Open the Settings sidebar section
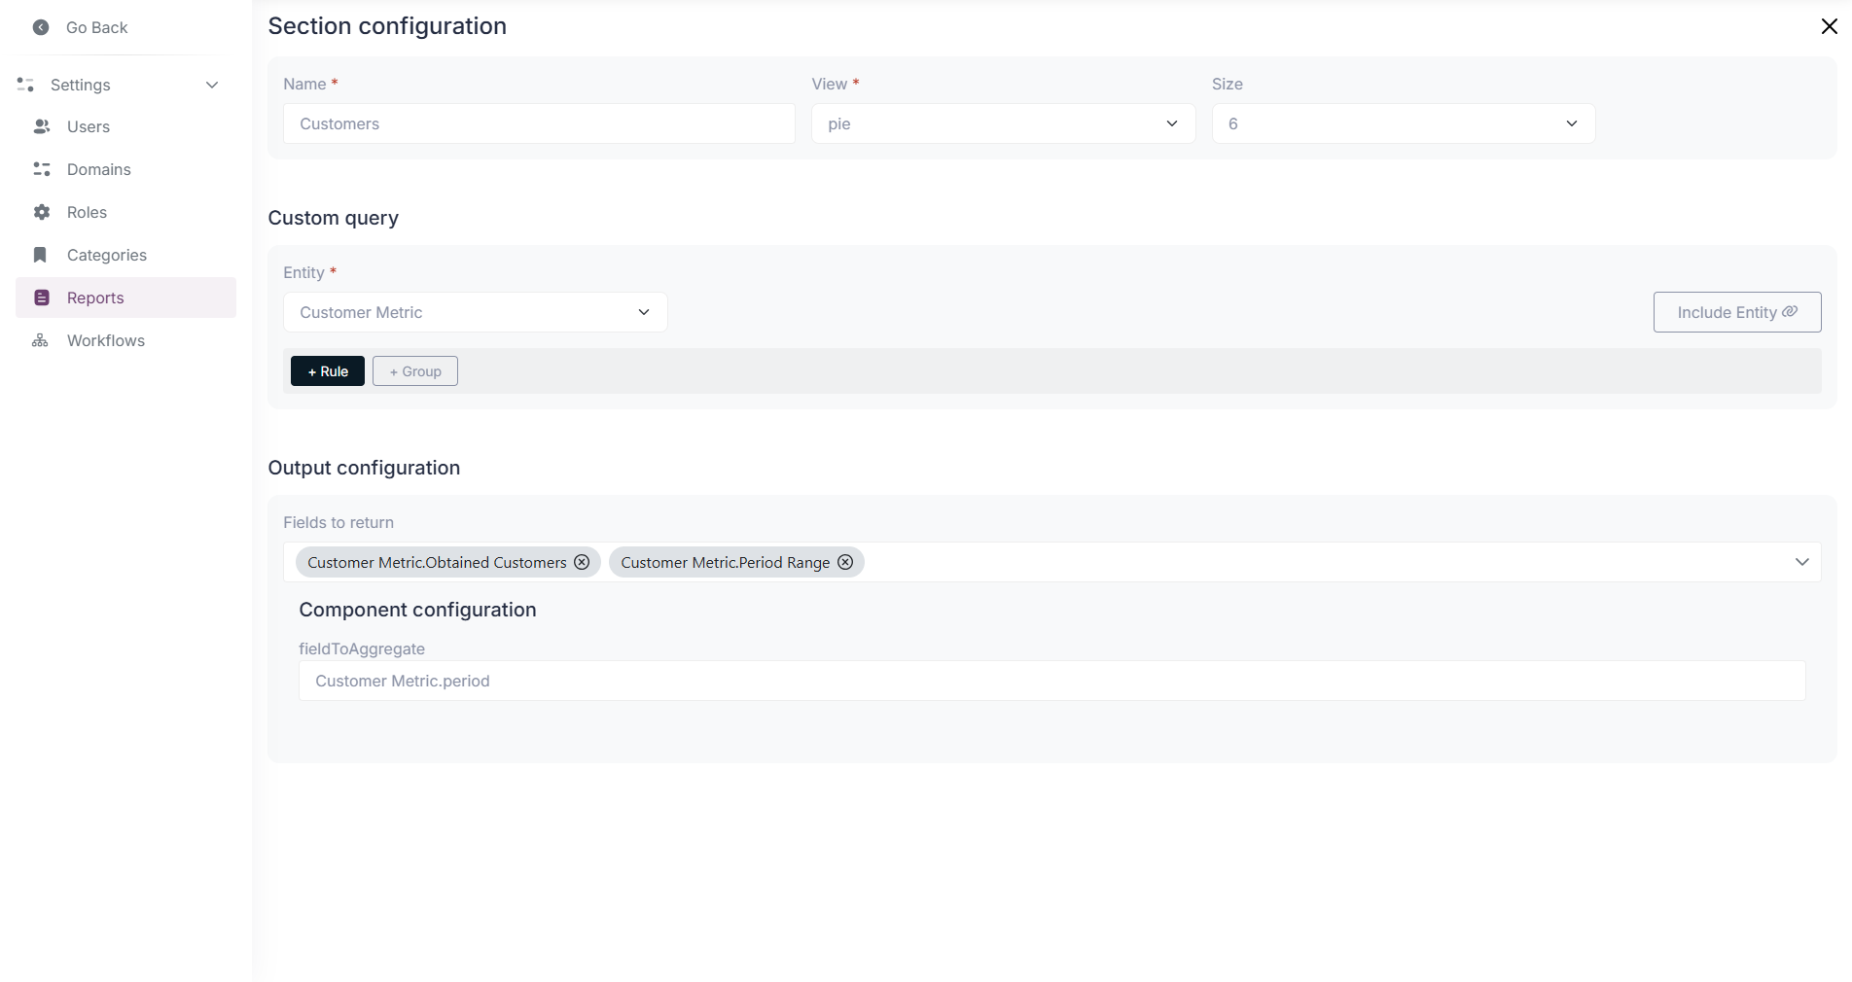Viewport: 1852px width, 982px height. click(81, 85)
